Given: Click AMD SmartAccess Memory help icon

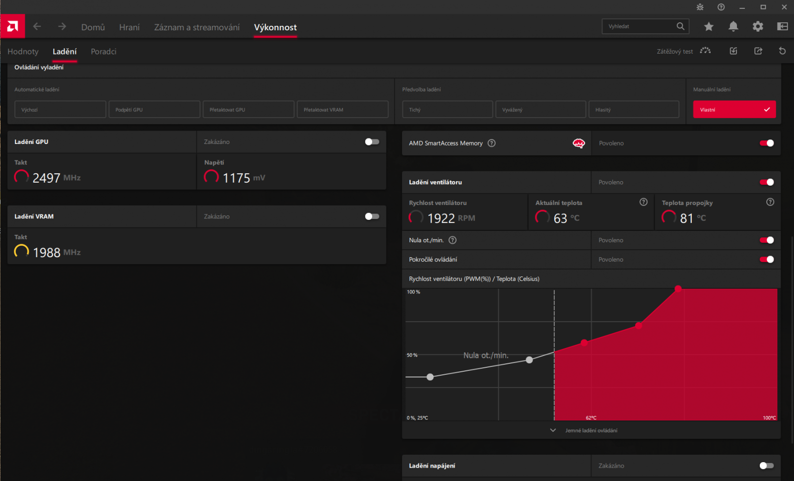Looking at the screenshot, I should point(491,143).
